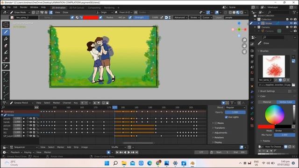The image size is (299, 168).
Task: Click the viewport pan hand icon
Action: [244, 46]
